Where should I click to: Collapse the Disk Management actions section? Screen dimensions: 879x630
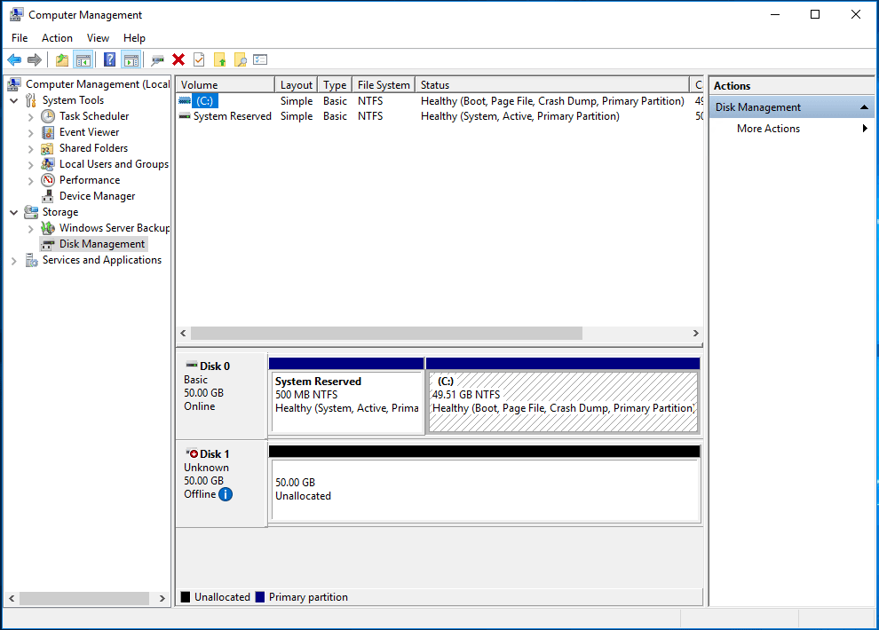click(x=864, y=107)
